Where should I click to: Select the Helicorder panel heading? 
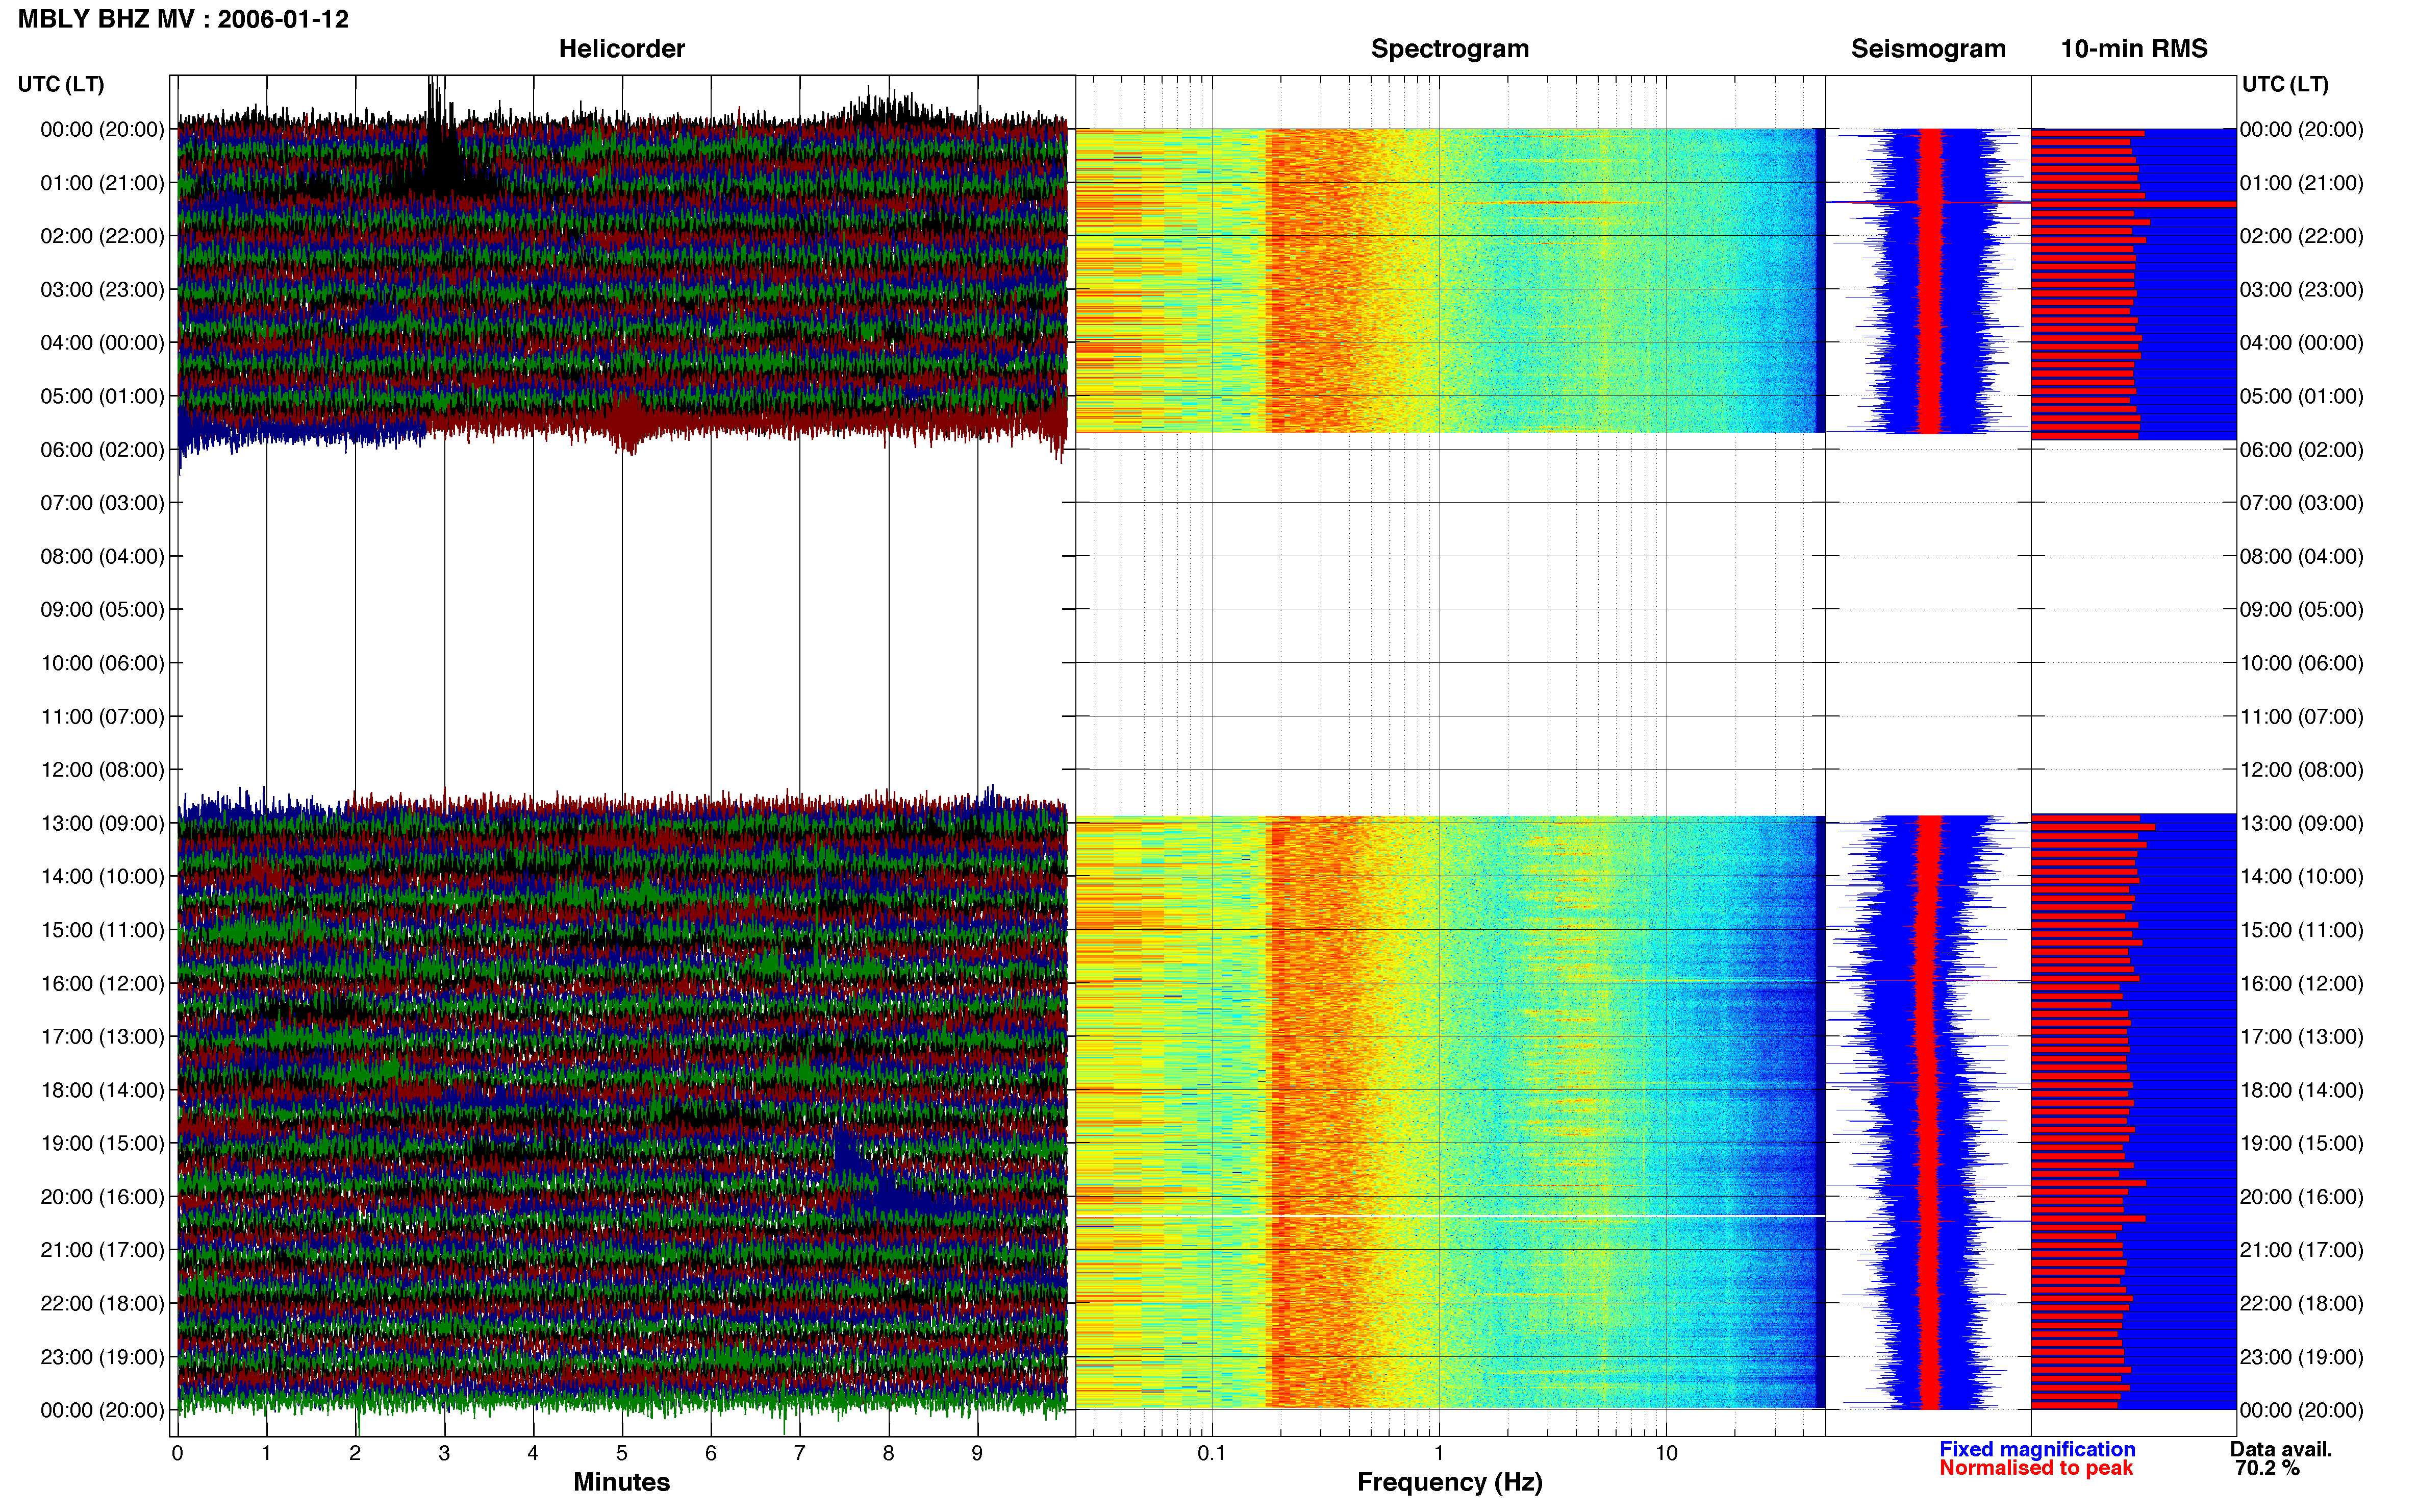click(x=622, y=48)
